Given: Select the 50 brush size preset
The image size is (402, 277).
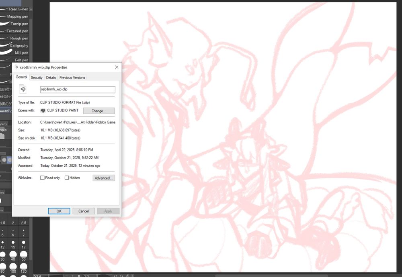Looking at the screenshot, I should click(x=24, y=256).
